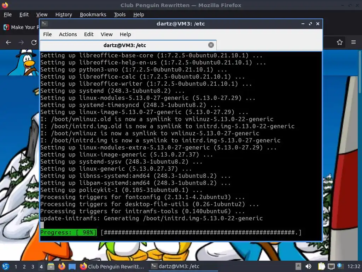This screenshot has height=272, width=362.
Task: Open the volume control speaker icon
Action: pyautogui.click(x=308, y=266)
